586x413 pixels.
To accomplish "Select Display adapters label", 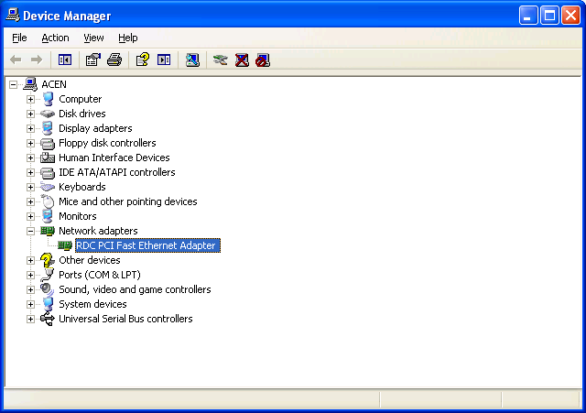I will pos(95,128).
